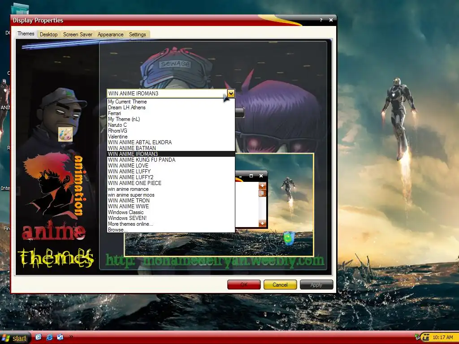
Task: Select WIN ANIME WWE theme
Action: click(x=171, y=206)
